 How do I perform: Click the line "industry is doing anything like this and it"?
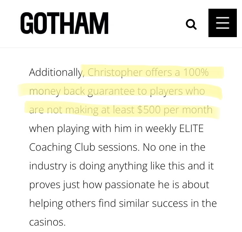121,166
